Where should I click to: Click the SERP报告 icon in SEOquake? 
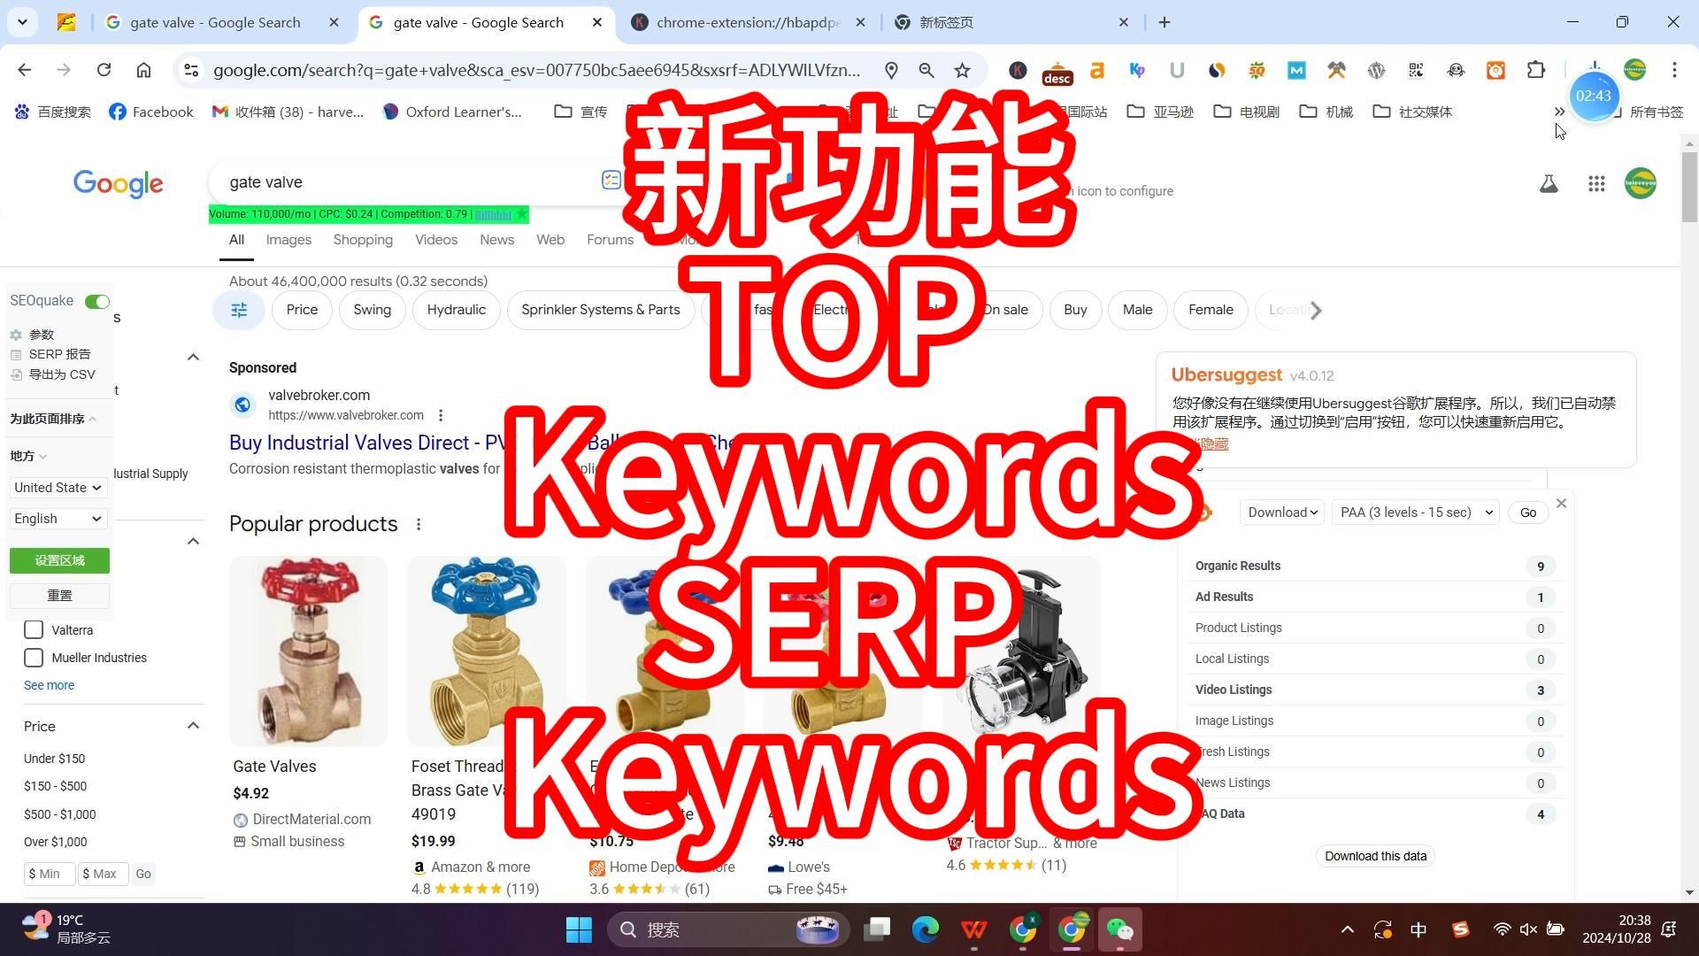point(15,354)
